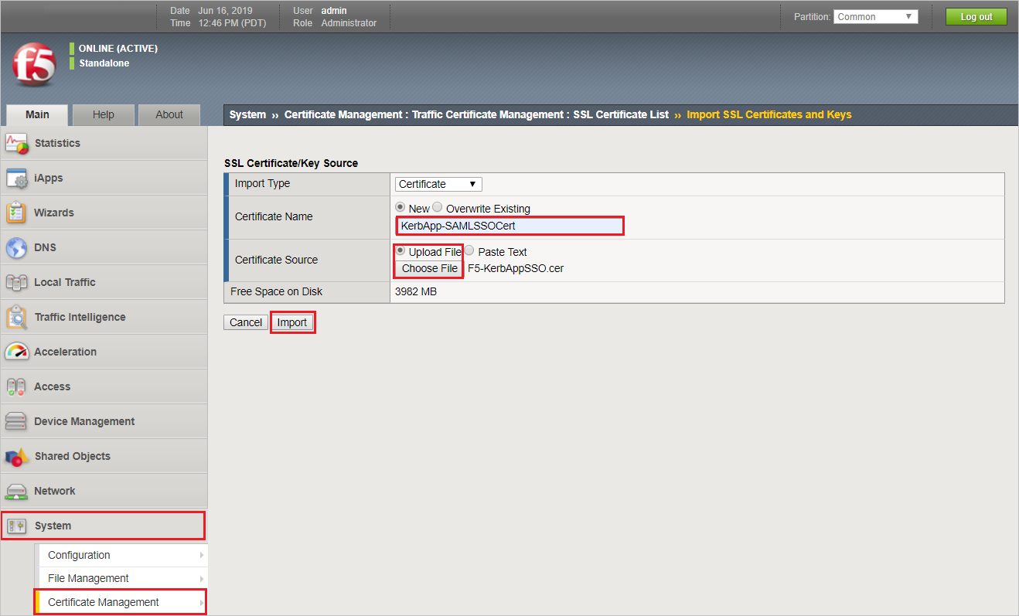Click the admin user name

334,11
